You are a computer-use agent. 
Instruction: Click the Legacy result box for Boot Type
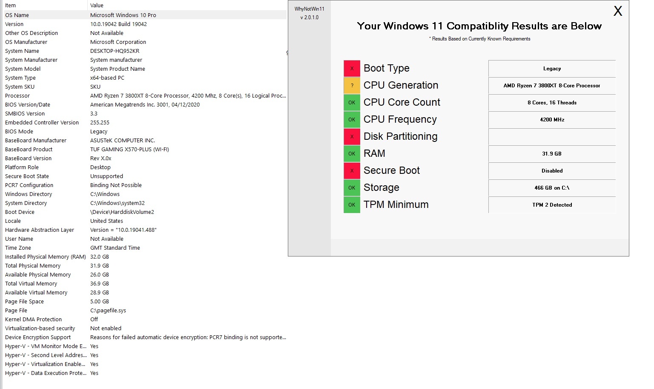552,69
